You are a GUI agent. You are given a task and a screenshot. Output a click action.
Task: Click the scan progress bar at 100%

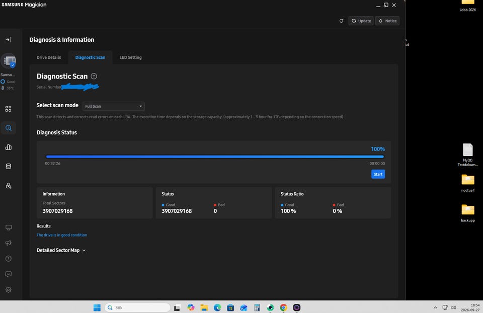click(x=215, y=156)
